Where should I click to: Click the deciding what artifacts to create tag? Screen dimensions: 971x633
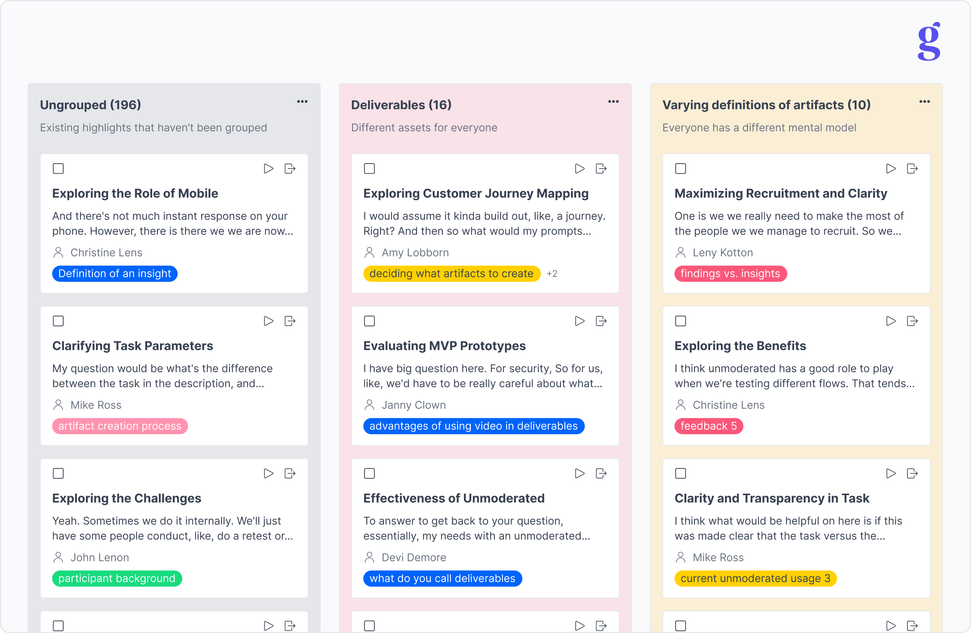coord(452,274)
